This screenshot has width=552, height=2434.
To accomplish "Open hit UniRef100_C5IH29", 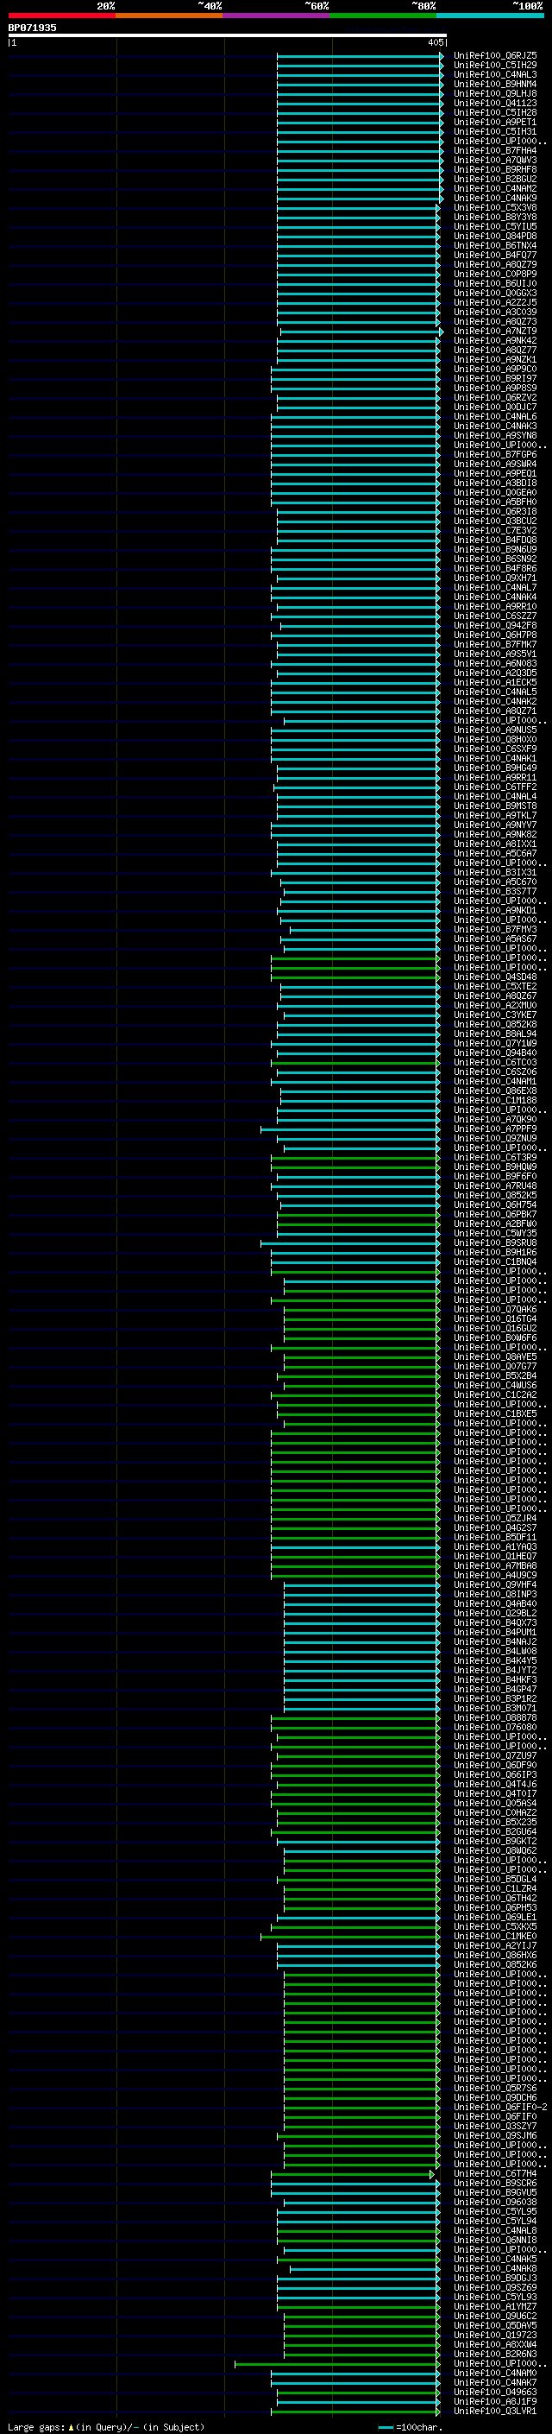I will pos(495,66).
